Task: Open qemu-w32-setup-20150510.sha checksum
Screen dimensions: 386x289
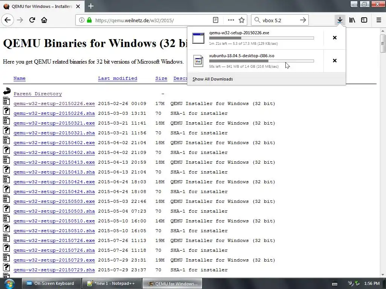Action: pos(54,231)
